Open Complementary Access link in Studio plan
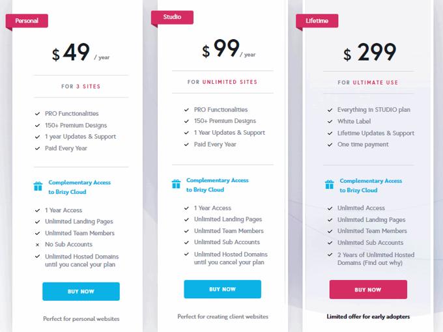The image size is (443, 332). [217, 185]
